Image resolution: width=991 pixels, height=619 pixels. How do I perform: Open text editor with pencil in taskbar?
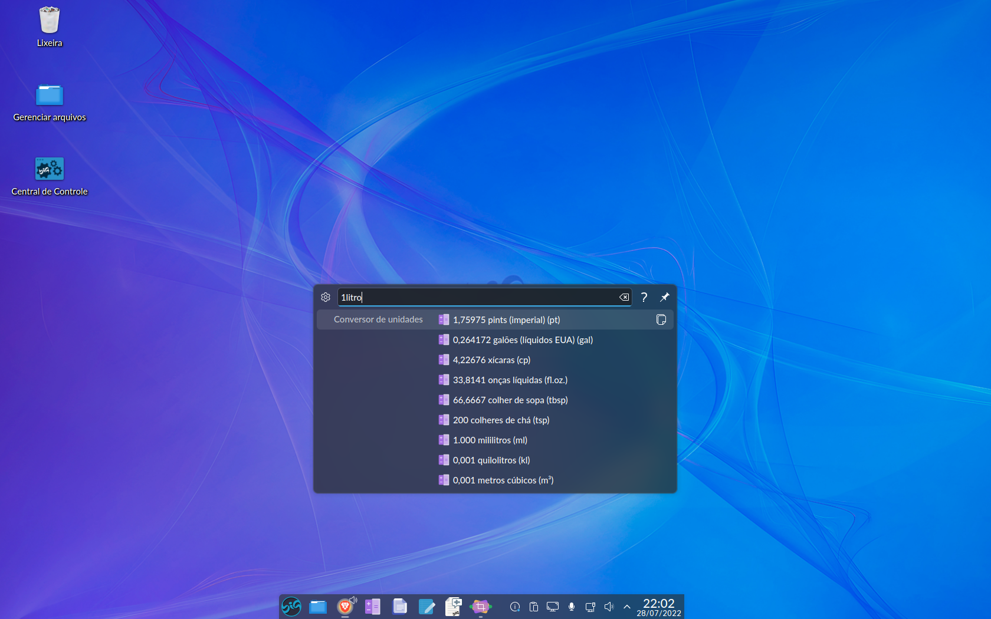pos(426,606)
